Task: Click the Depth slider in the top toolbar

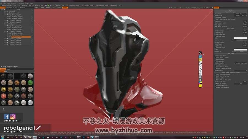Action: [60, 5]
